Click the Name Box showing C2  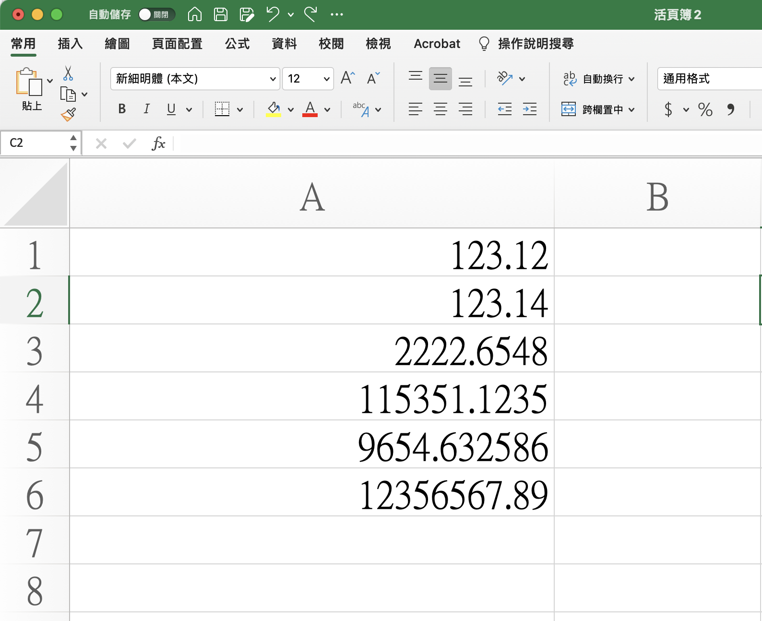tap(40, 143)
